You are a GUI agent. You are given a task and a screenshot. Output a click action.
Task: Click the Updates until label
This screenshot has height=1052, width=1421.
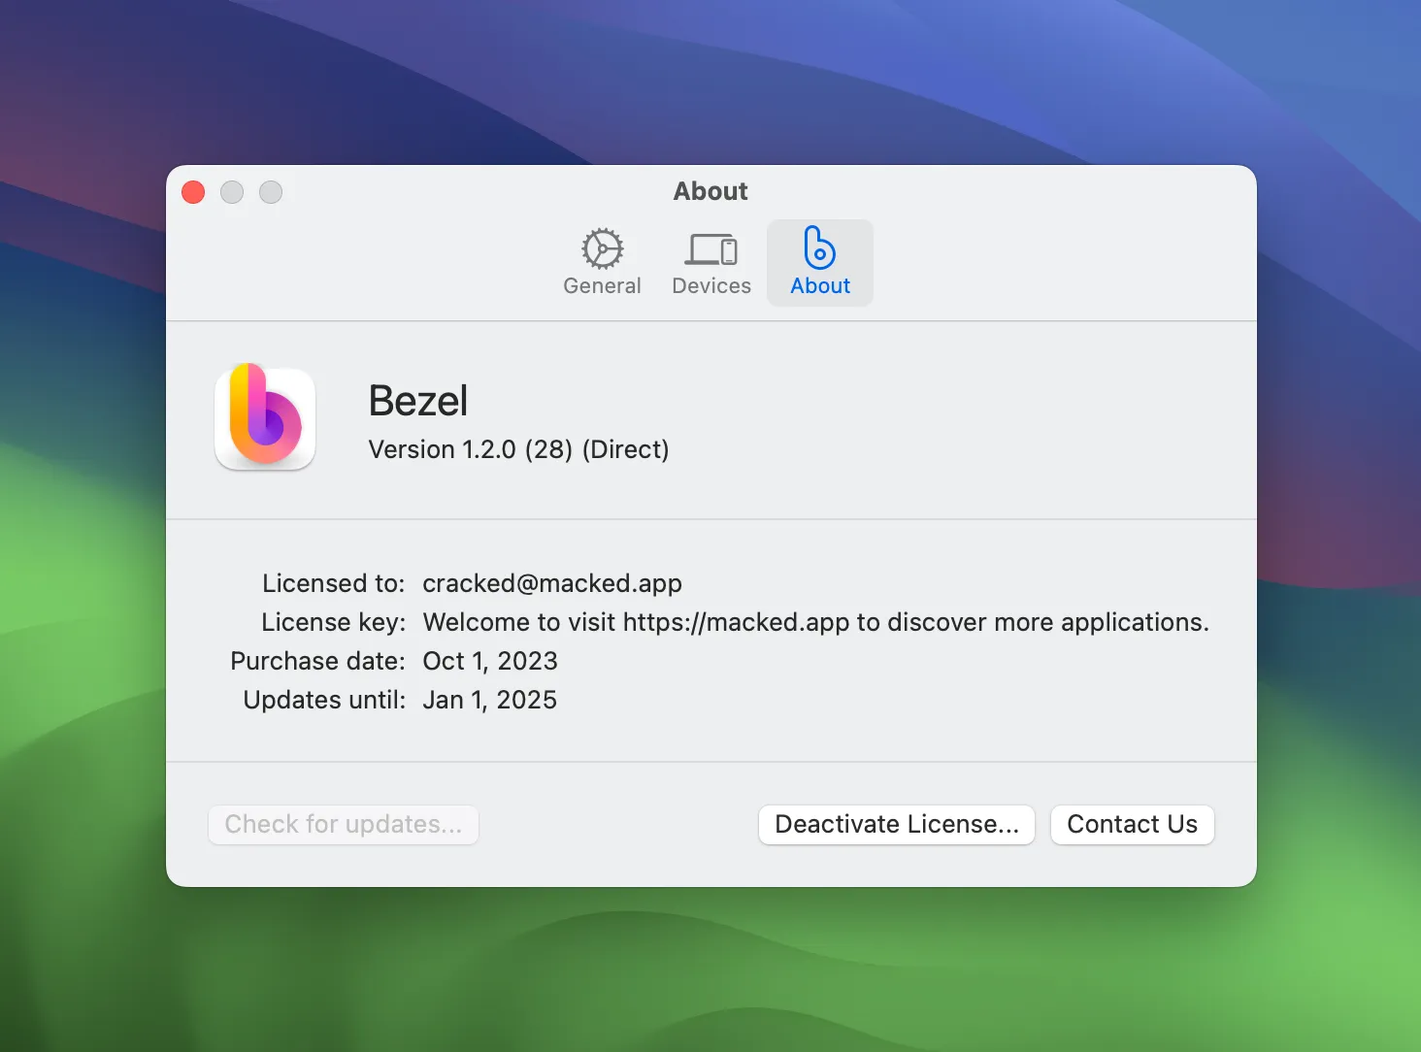pyautogui.click(x=324, y=700)
